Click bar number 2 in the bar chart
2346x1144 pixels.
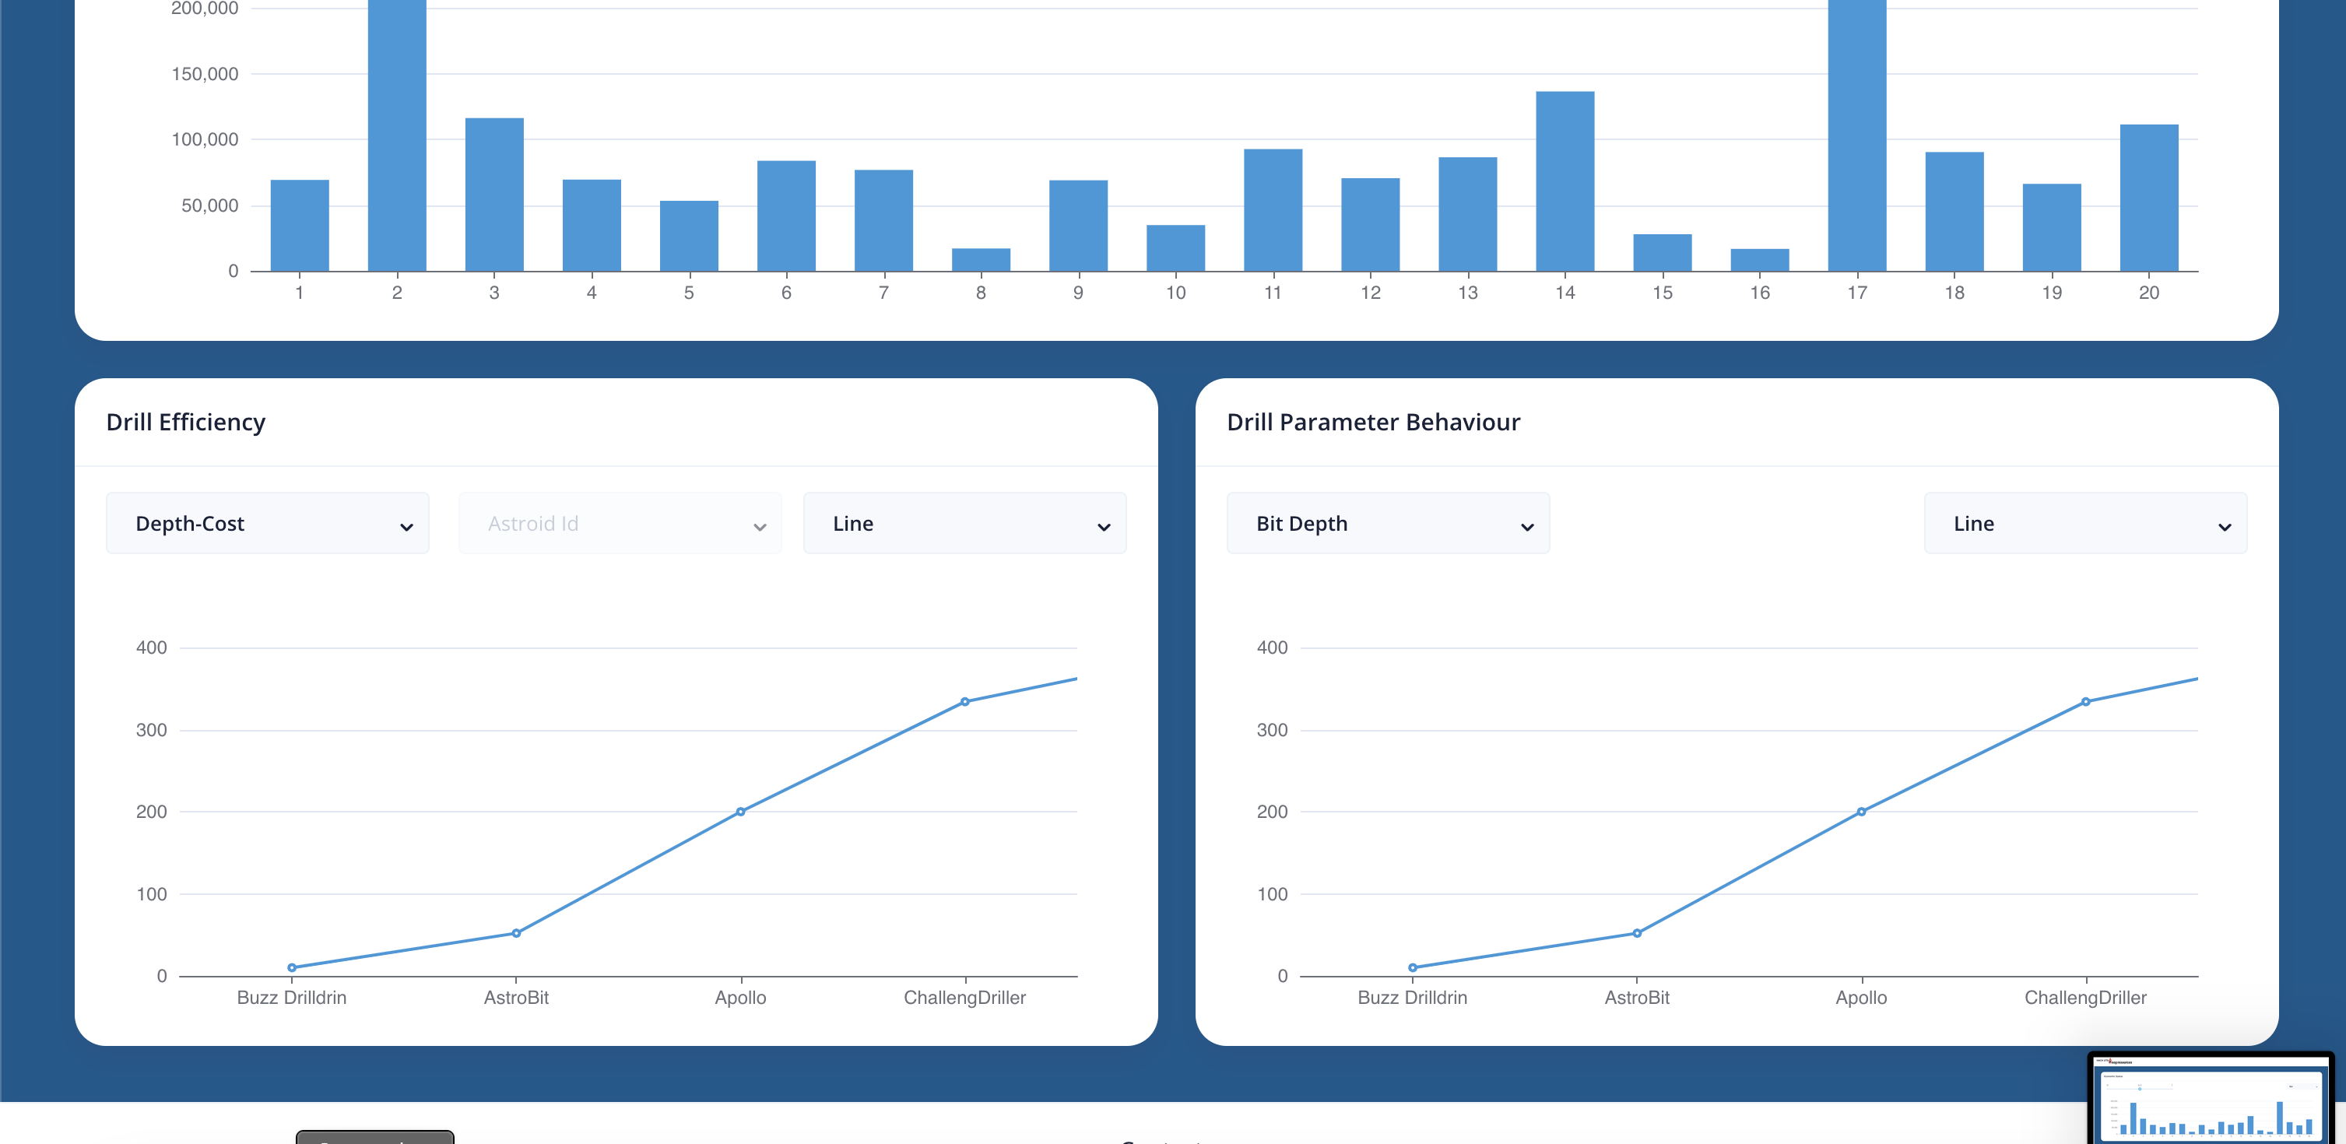(x=397, y=137)
